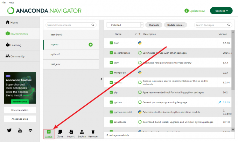Image resolution: width=238 pixels, height=142 pixels.
Task: Open the Help menu
Action: pos(11,2)
